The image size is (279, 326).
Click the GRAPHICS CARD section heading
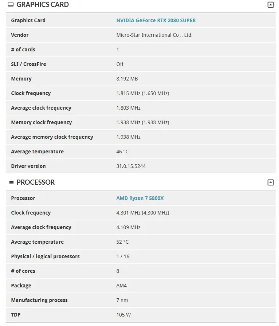(x=43, y=5)
